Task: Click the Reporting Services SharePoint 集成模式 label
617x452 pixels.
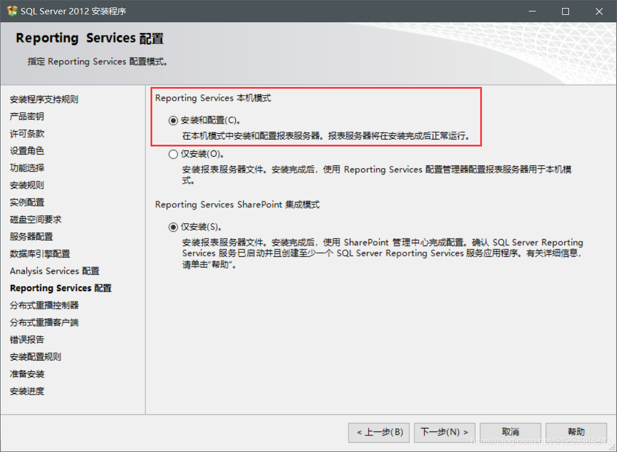Action: pos(238,205)
